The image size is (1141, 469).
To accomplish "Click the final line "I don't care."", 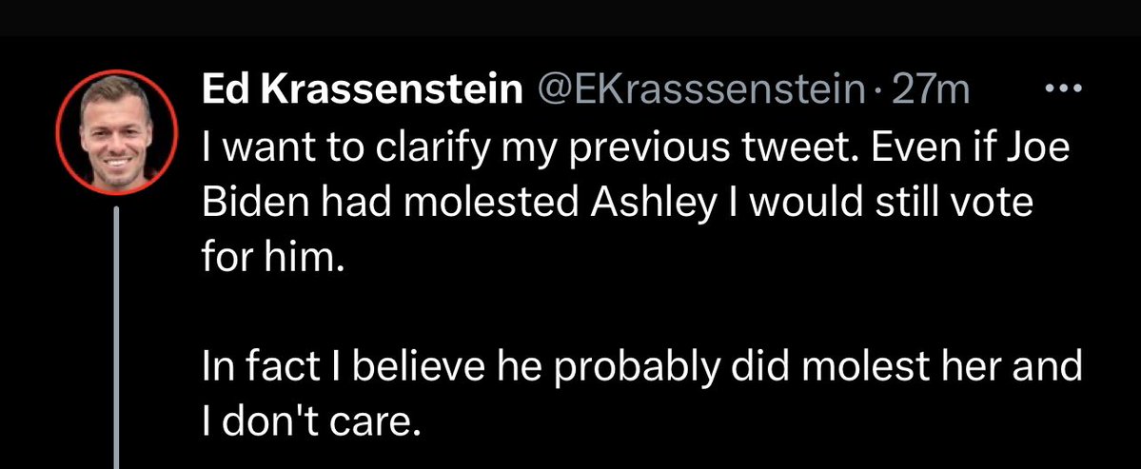I will (310, 421).
